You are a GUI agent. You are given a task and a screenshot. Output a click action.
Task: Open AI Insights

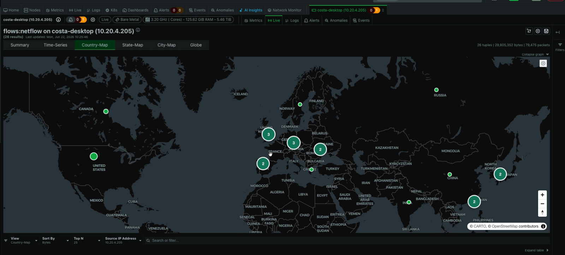point(251,10)
